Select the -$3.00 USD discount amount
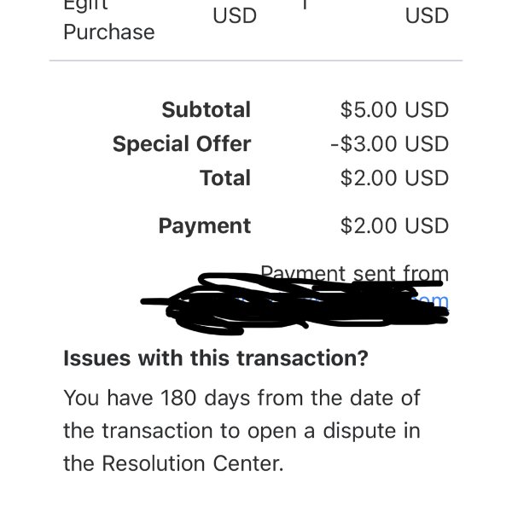Image resolution: width=512 pixels, height=512 pixels. point(390,144)
